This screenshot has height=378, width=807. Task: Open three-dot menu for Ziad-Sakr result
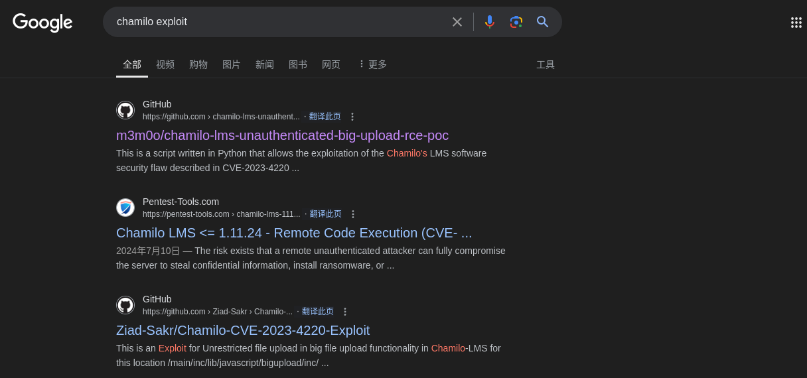(345, 312)
